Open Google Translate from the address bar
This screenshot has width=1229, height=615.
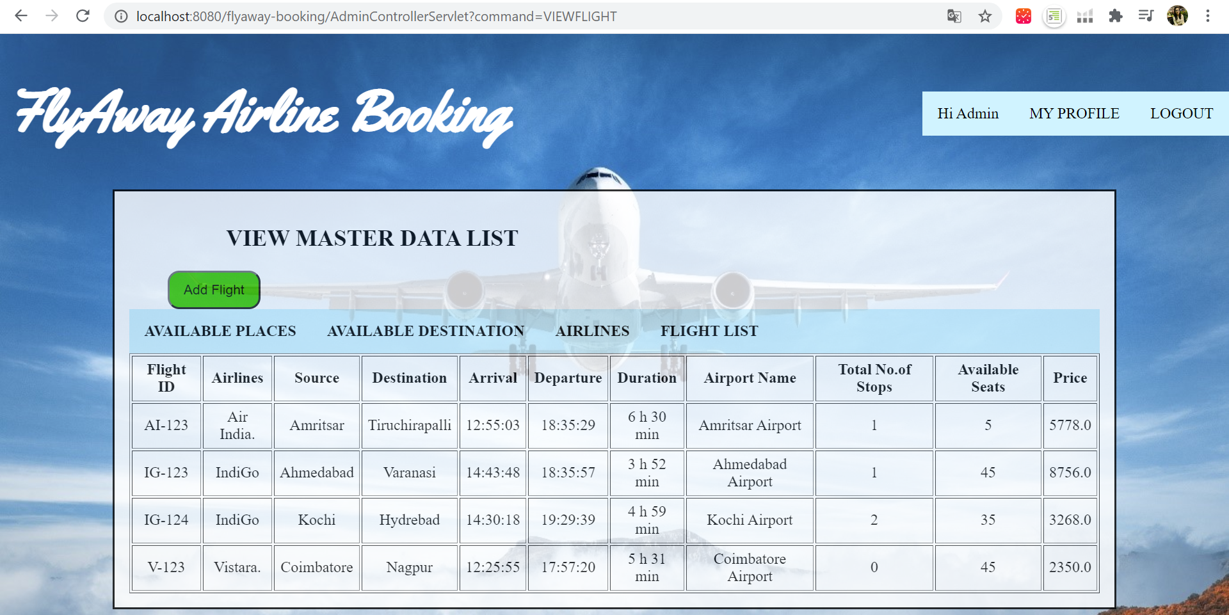[954, 16]
